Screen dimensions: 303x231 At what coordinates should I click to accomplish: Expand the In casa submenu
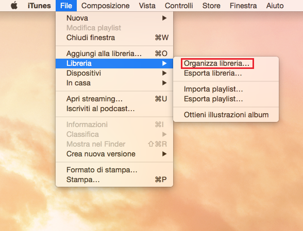pyautogui.click(x=114, y=83)
